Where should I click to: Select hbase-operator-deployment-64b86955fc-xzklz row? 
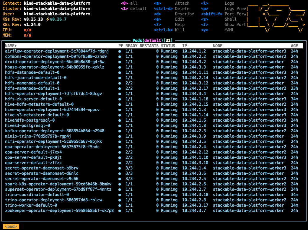(154, 67)
